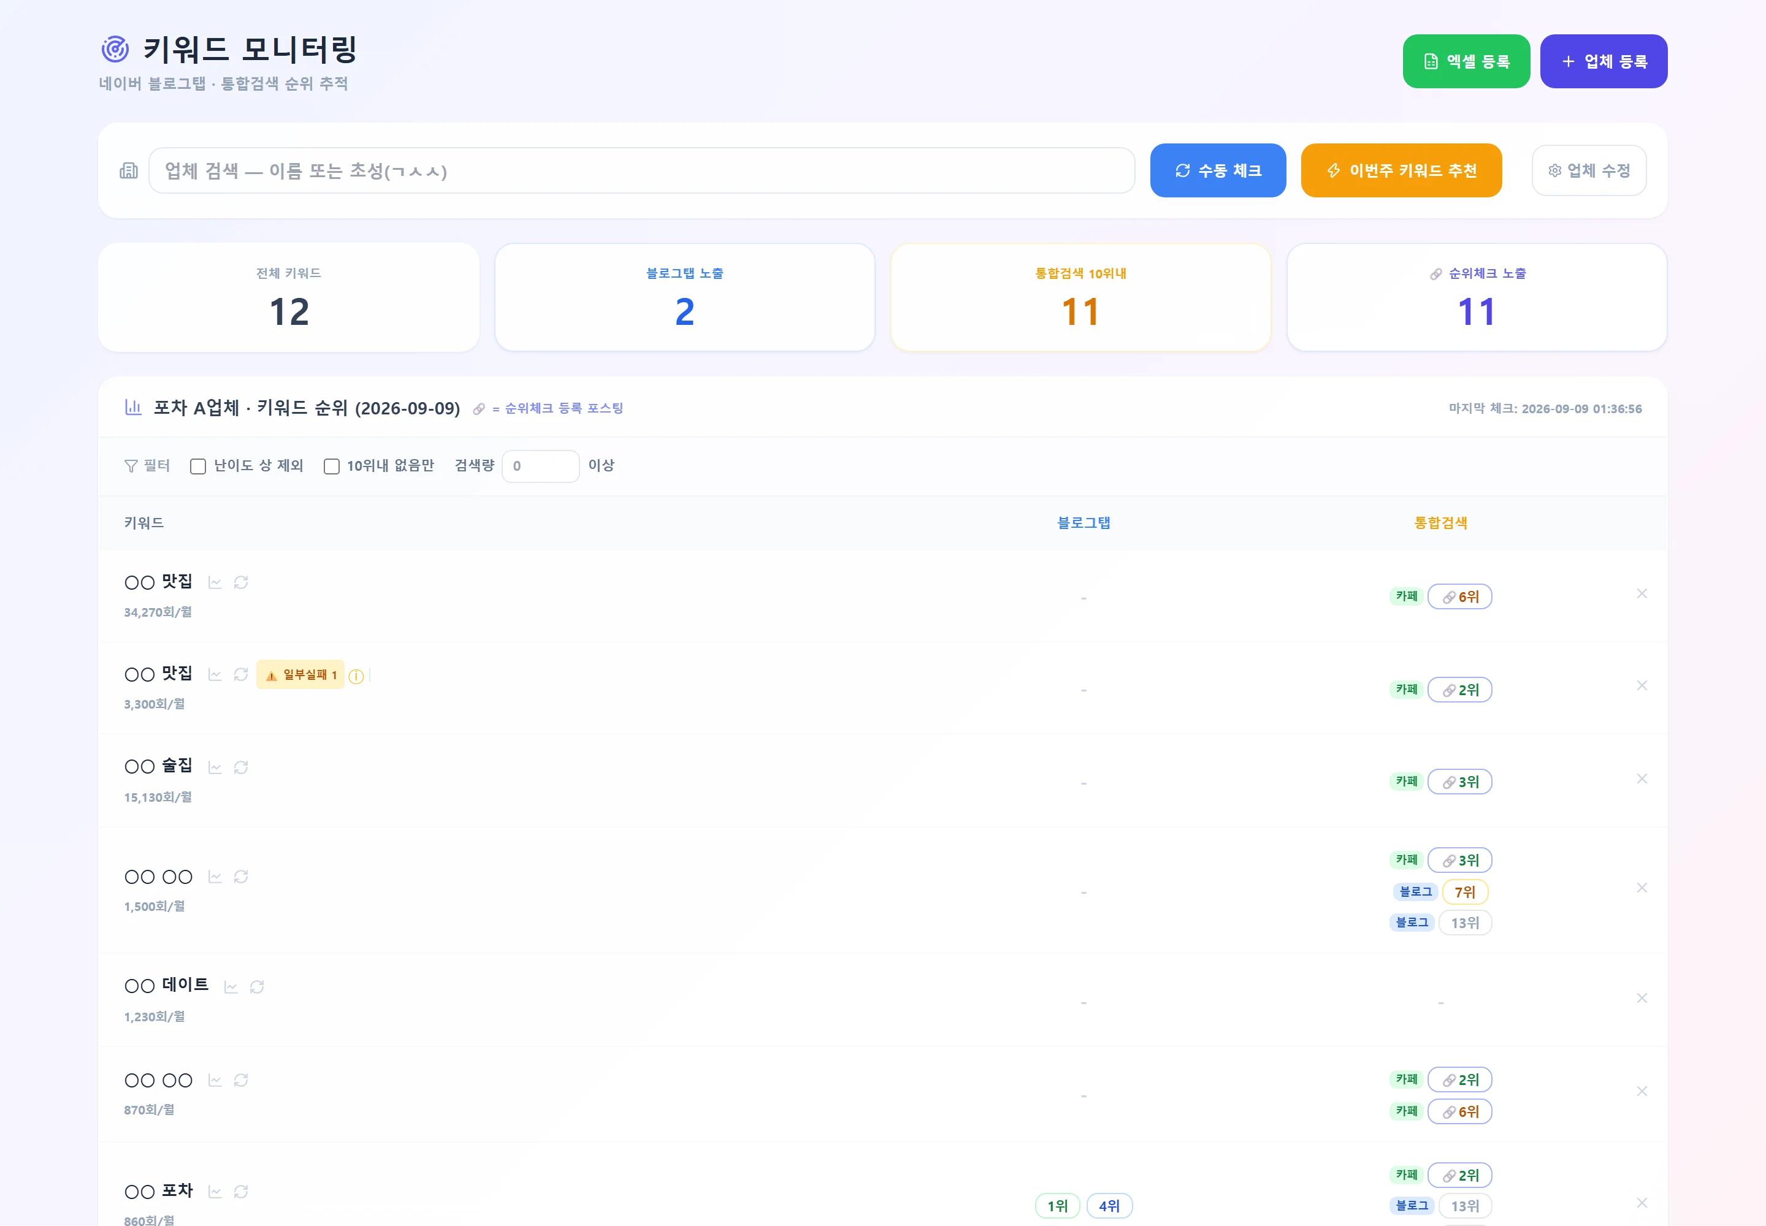Delete OO 포차 row using X icon

pos(1642,1203)
